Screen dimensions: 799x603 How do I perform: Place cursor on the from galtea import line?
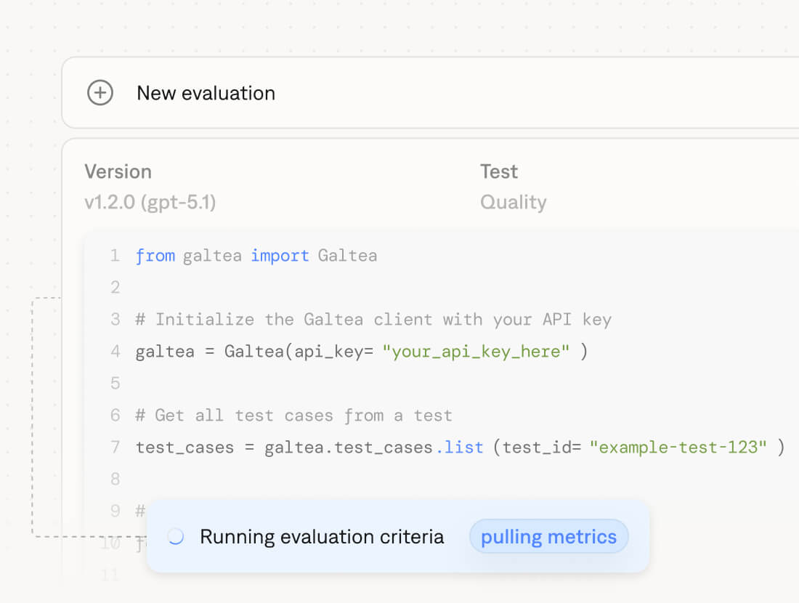[256, 256]
